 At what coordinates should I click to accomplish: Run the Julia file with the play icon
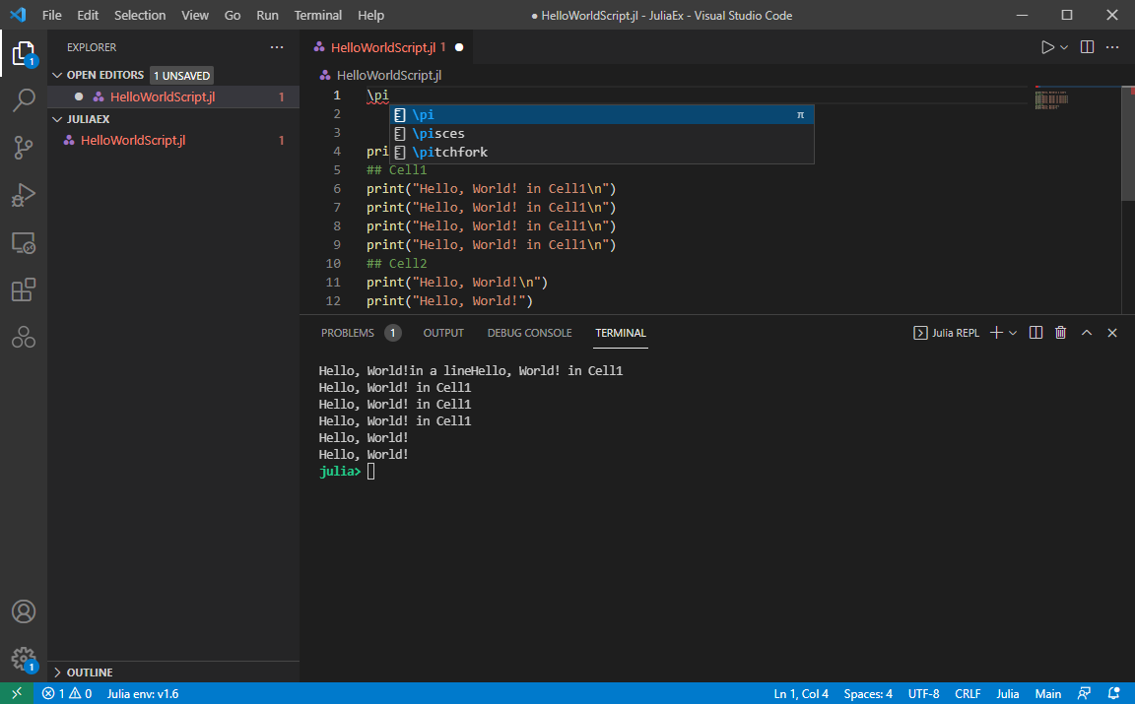pyautogui.click(x=1046, y=47)
